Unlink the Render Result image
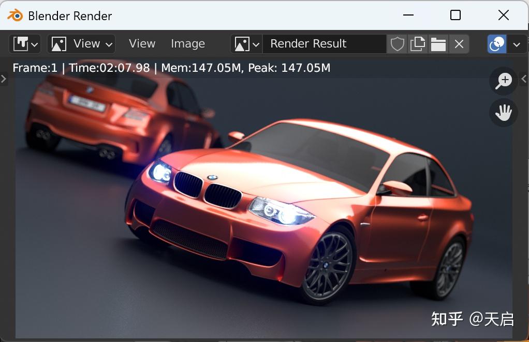Image resolution: width=529 pixels, height=342 pixels. 459,44
